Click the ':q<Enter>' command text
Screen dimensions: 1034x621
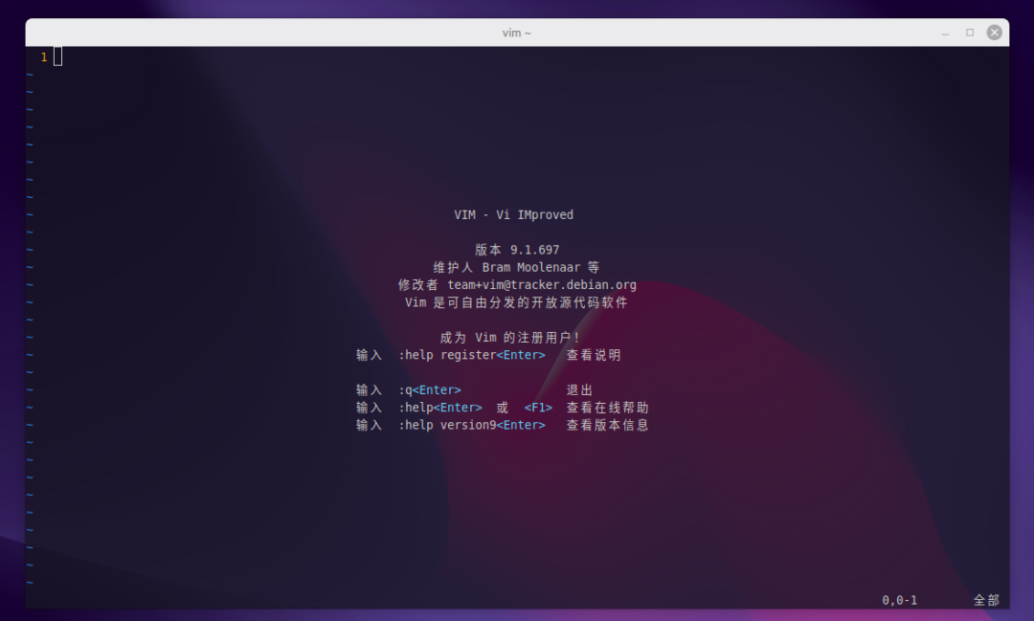(430, 390)
